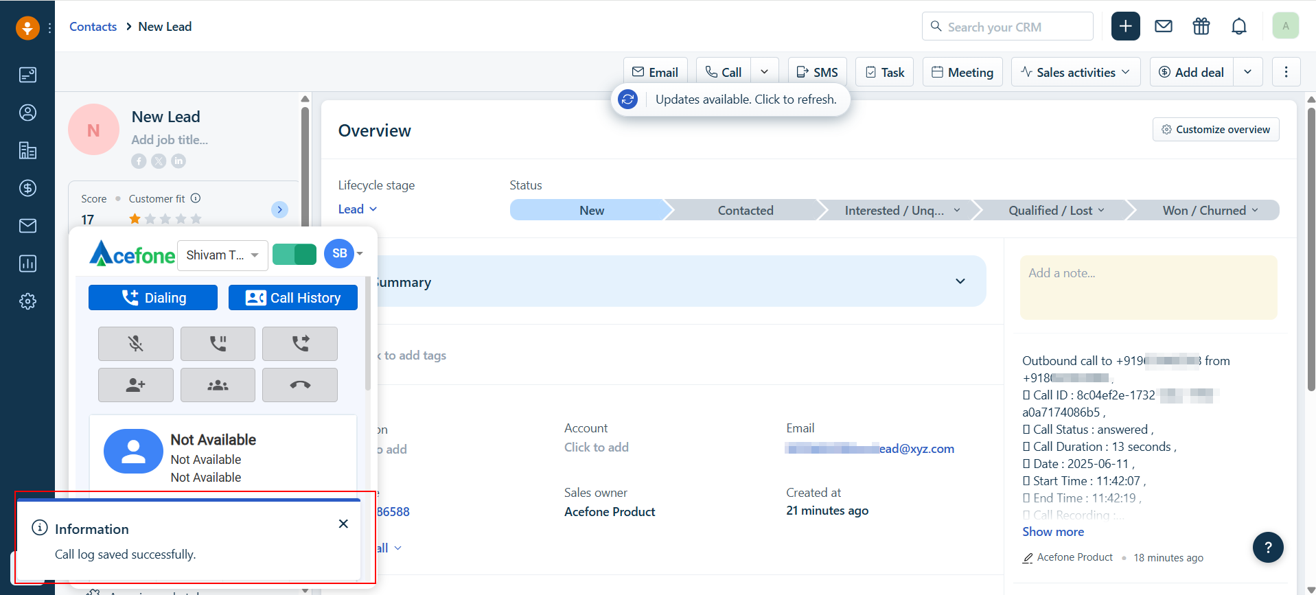
Task: Click the SMS action button
Action: pyautogui.click(x=818, y=72)
